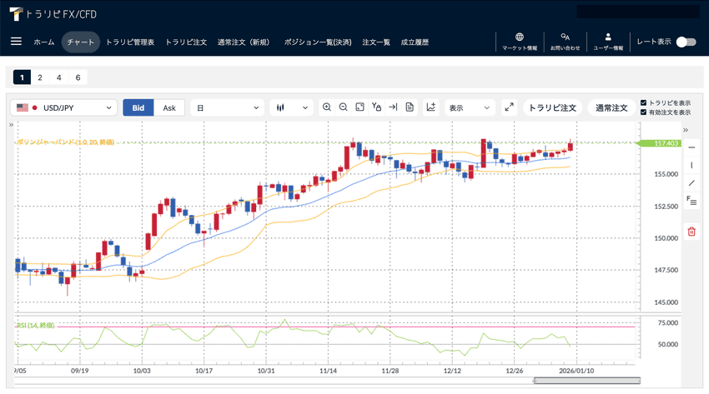Image resolution: width=709 pixels, height=394 pixels.
Task: Open the 日 timeframe dropdown
Action: (x=227, y=107)
